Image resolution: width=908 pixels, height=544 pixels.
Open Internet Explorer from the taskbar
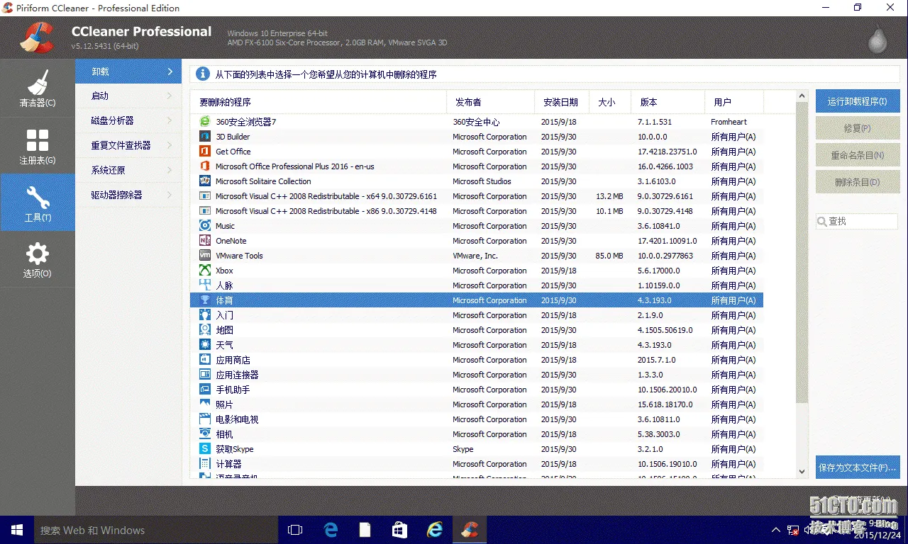[435, 530]
